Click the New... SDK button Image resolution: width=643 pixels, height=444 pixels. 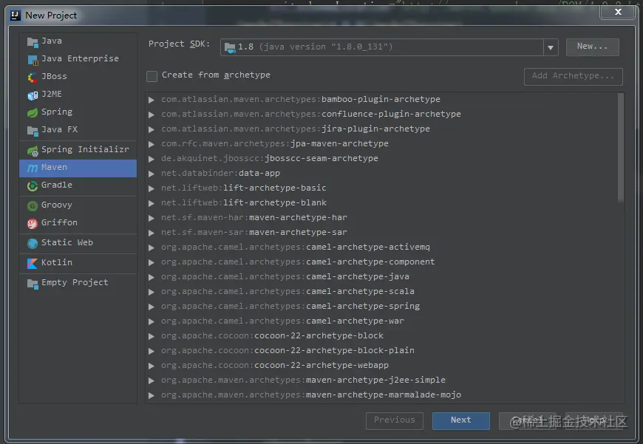[x=593, y=47]
